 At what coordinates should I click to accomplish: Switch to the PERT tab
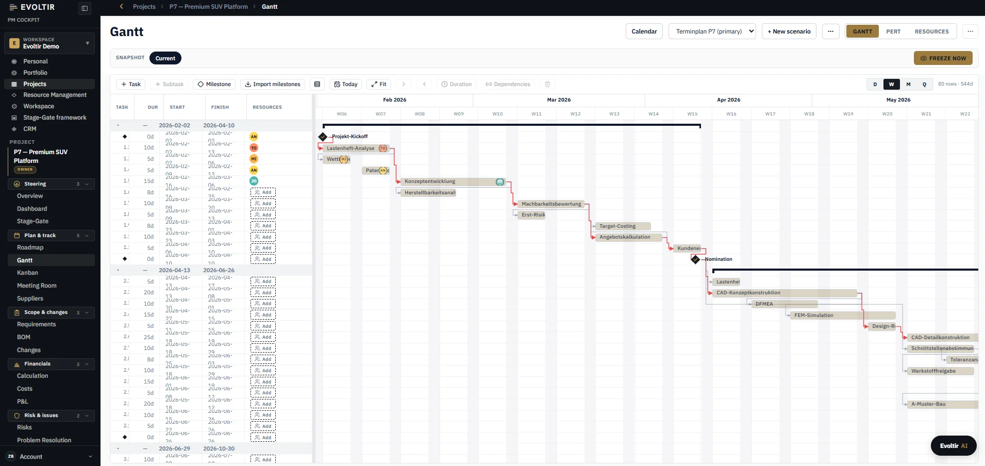click(x=893, y=31)
